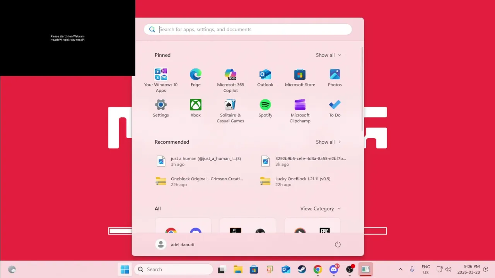Open File Explorer from the taskbar
Image resolution: width=495 pixels, height=278 pixels.
[x=237, y=270]
